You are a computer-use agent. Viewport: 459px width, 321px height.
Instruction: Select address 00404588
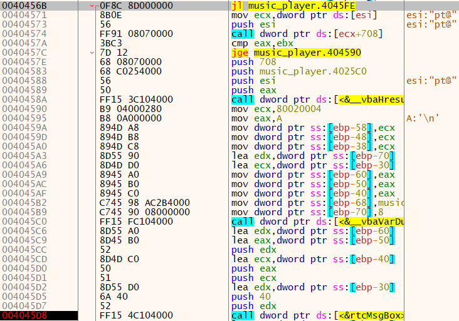[24, 81]
